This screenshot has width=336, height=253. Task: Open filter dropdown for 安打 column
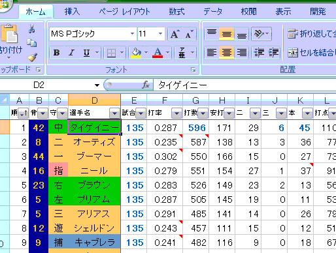tap(229, 113)
